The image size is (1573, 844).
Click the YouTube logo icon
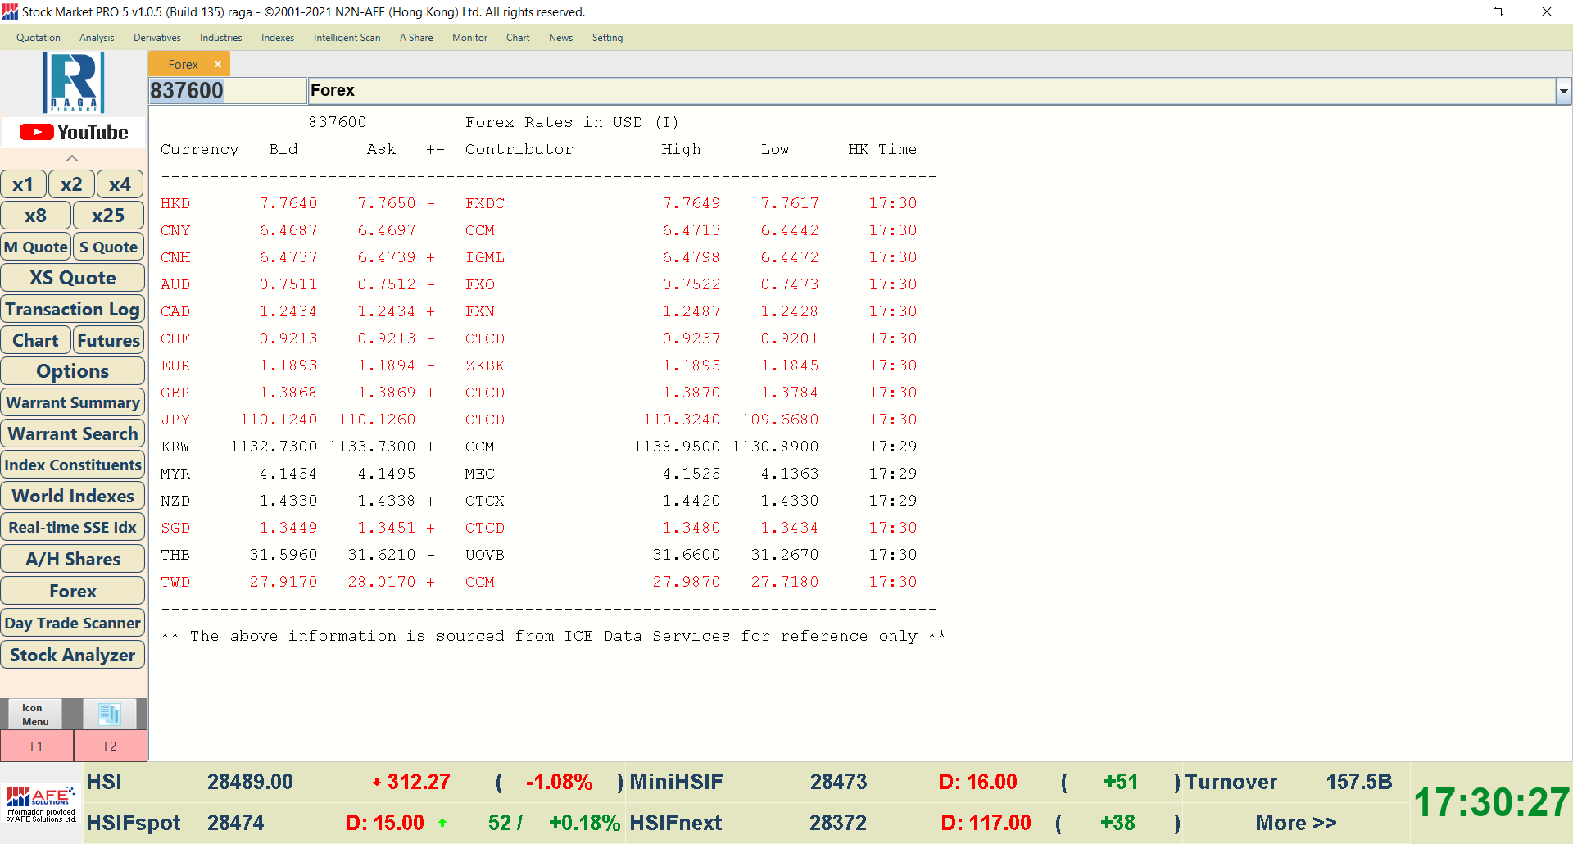coord(73,132)
